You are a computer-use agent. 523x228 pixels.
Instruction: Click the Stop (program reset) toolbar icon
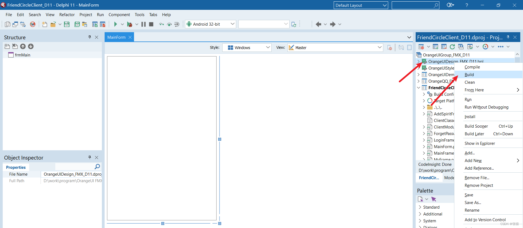tap(151, 24)
